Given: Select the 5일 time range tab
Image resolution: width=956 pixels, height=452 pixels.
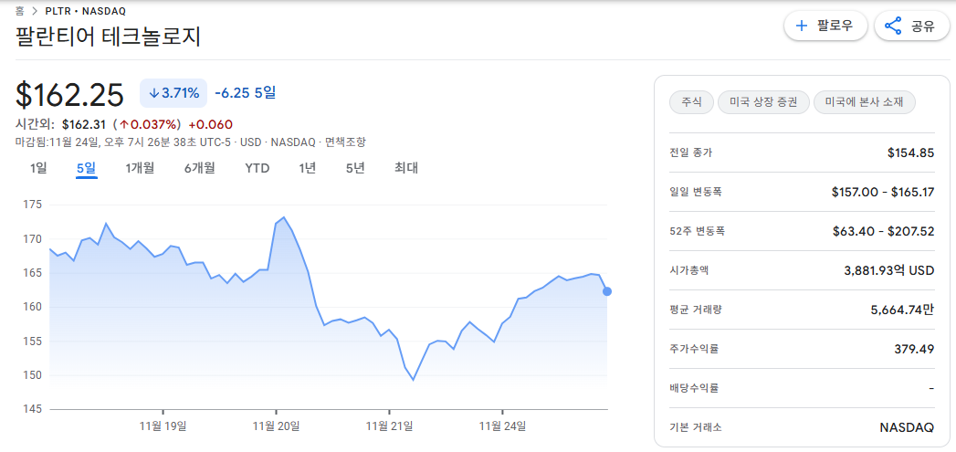Looking at the screenshot, I should tap(87, 168).
